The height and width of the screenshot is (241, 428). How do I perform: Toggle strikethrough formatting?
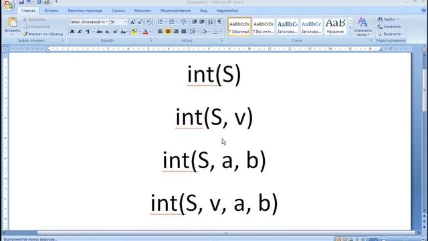pos(100,31)
